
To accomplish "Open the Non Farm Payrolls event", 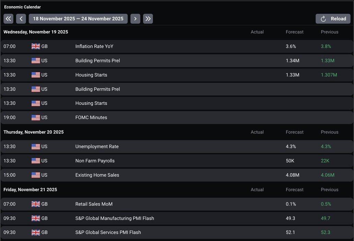I will coord(95,161).
